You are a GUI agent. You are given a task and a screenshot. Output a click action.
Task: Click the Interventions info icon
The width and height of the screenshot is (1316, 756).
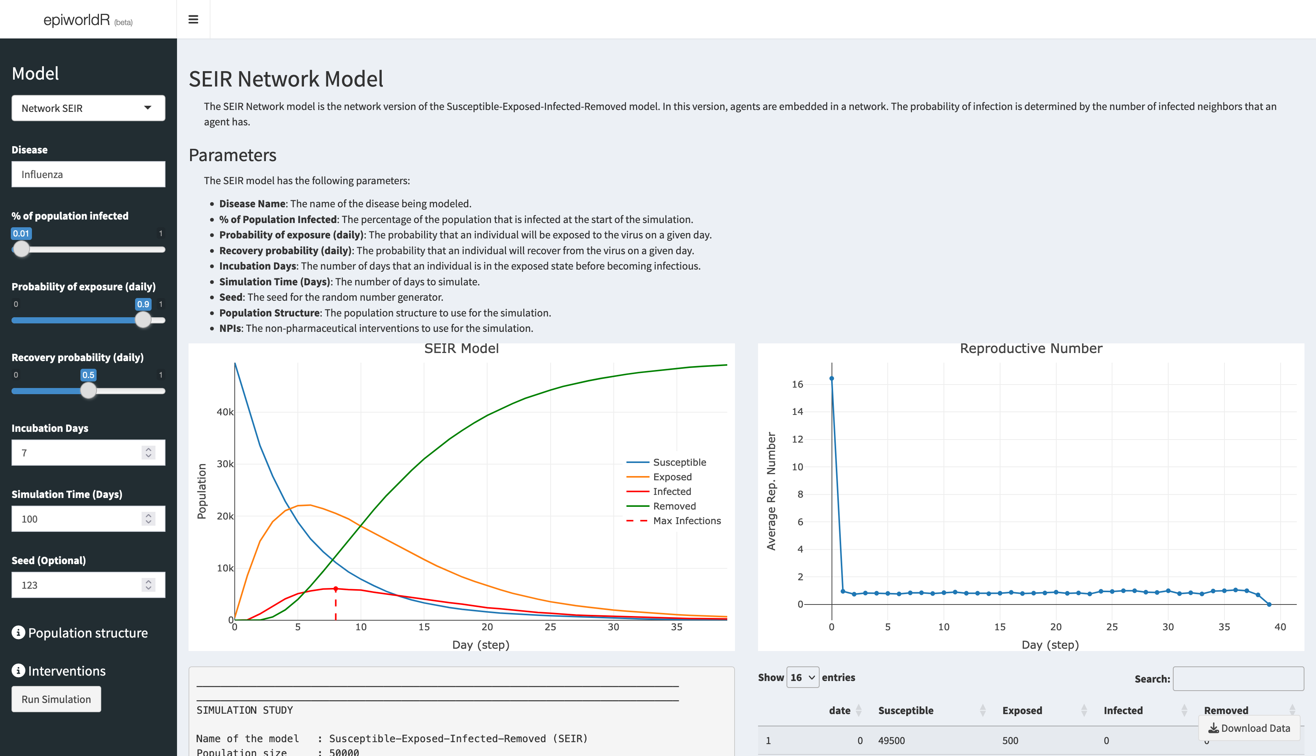[18, 670]
